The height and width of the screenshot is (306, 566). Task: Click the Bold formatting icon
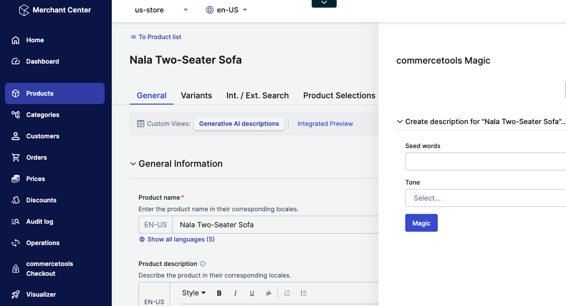(x=219, y=293)
